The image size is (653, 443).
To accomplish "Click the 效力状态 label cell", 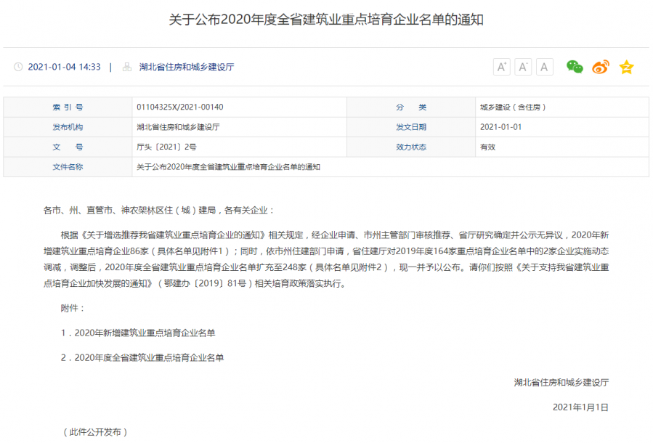I will pyautogui.click(x=411, y=147).
